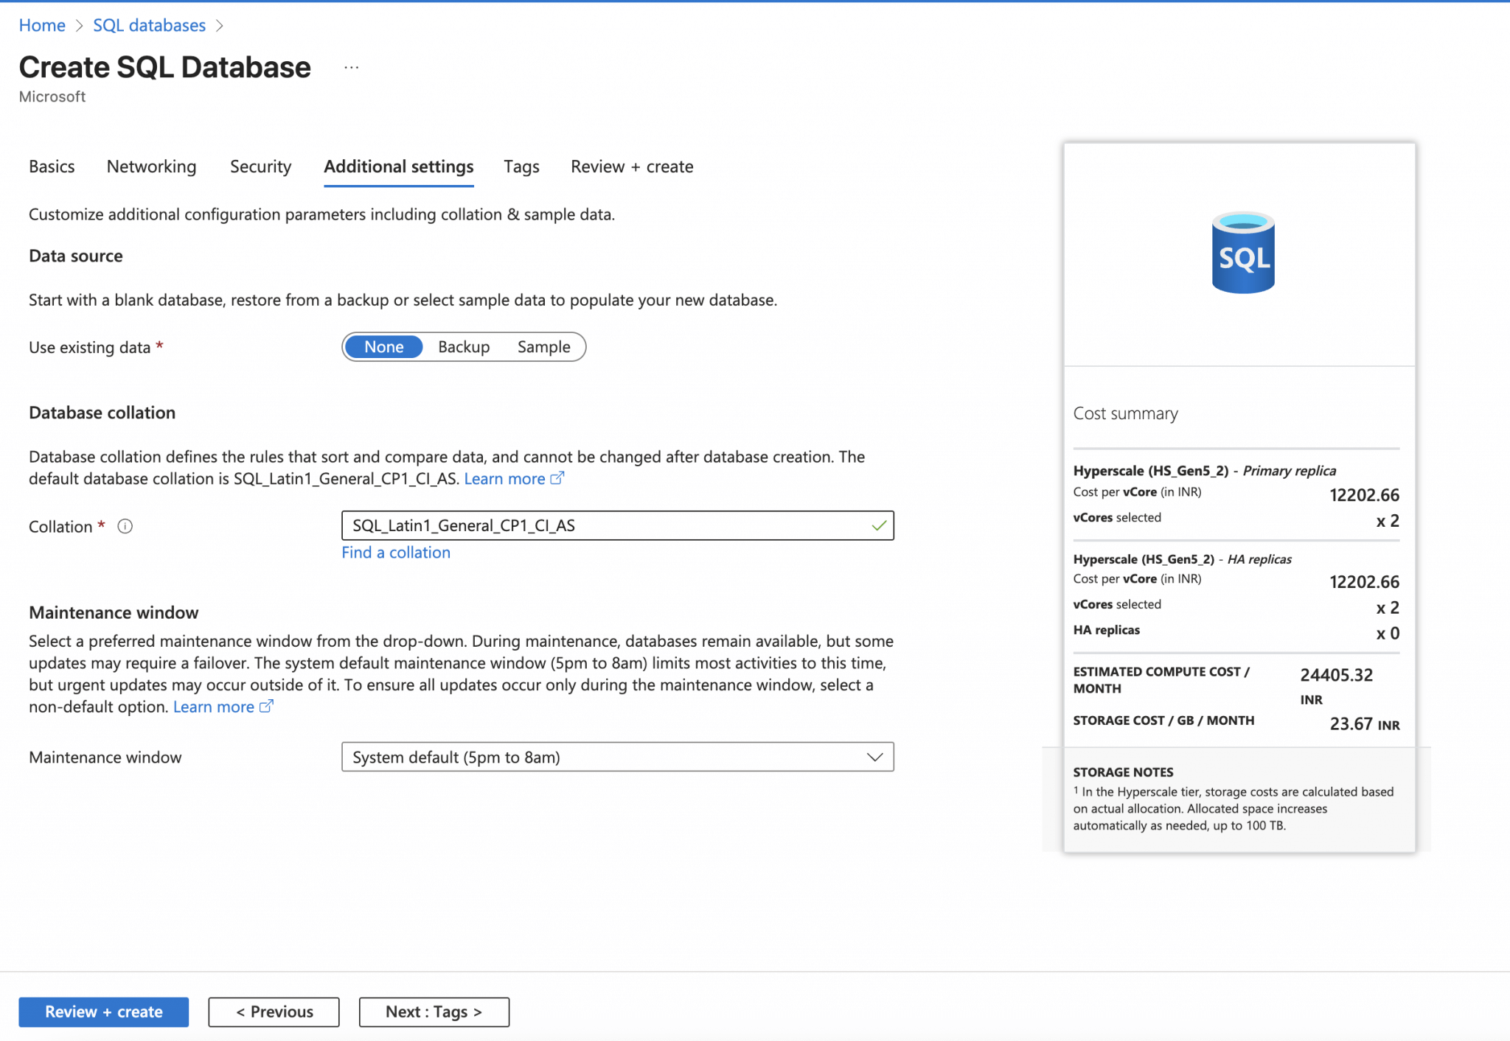
Task: Switch to the Networking tab
Action: (151, 167)
